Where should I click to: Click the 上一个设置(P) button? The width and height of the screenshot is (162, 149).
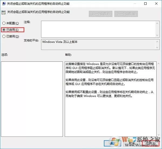coord(100,14)
